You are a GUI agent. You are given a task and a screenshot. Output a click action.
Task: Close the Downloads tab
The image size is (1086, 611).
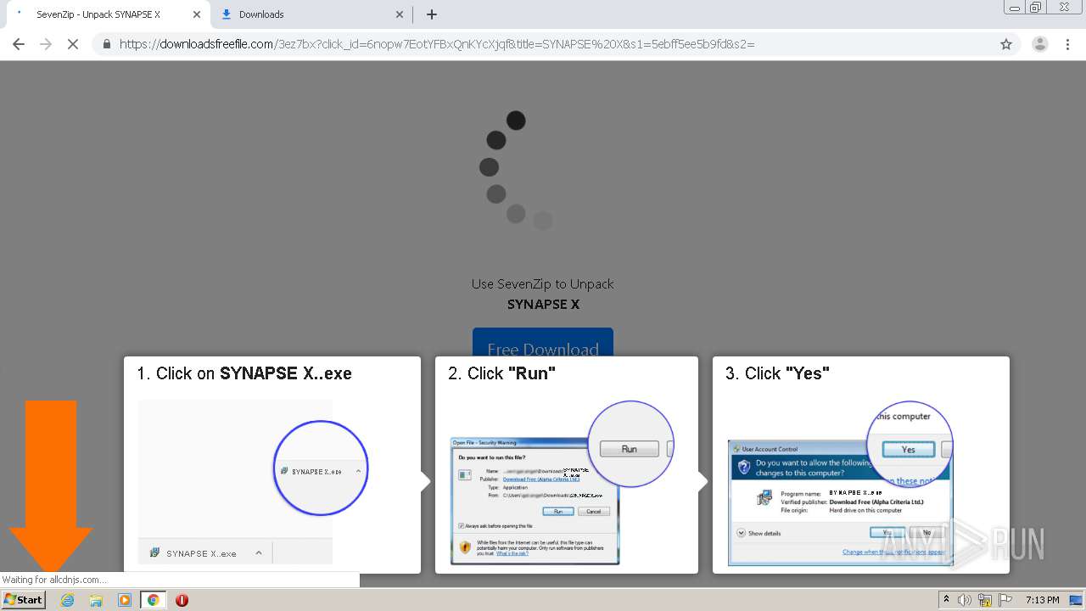click(x=400, y=14)
